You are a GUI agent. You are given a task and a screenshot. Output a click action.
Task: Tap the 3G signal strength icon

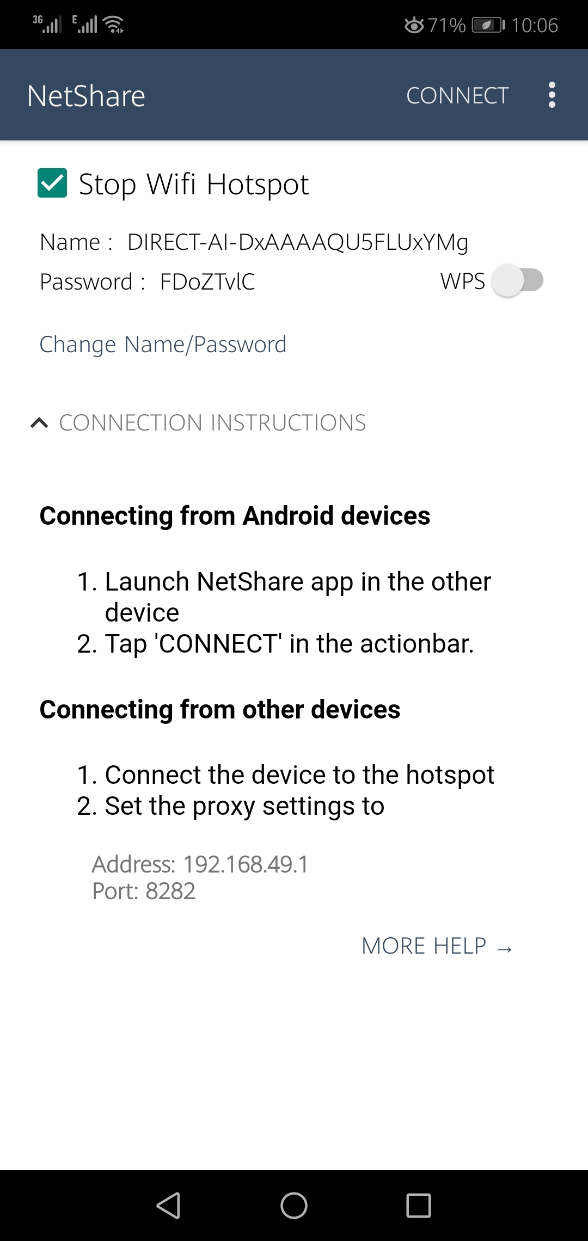click(x=47, y=24)
